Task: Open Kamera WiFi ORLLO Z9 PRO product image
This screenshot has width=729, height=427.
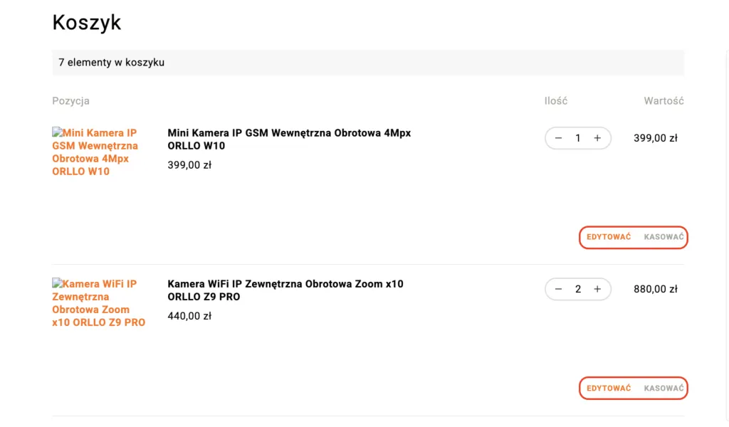Action: coord(98,302)
